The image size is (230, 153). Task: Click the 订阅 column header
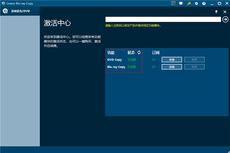tap(156, 53)
